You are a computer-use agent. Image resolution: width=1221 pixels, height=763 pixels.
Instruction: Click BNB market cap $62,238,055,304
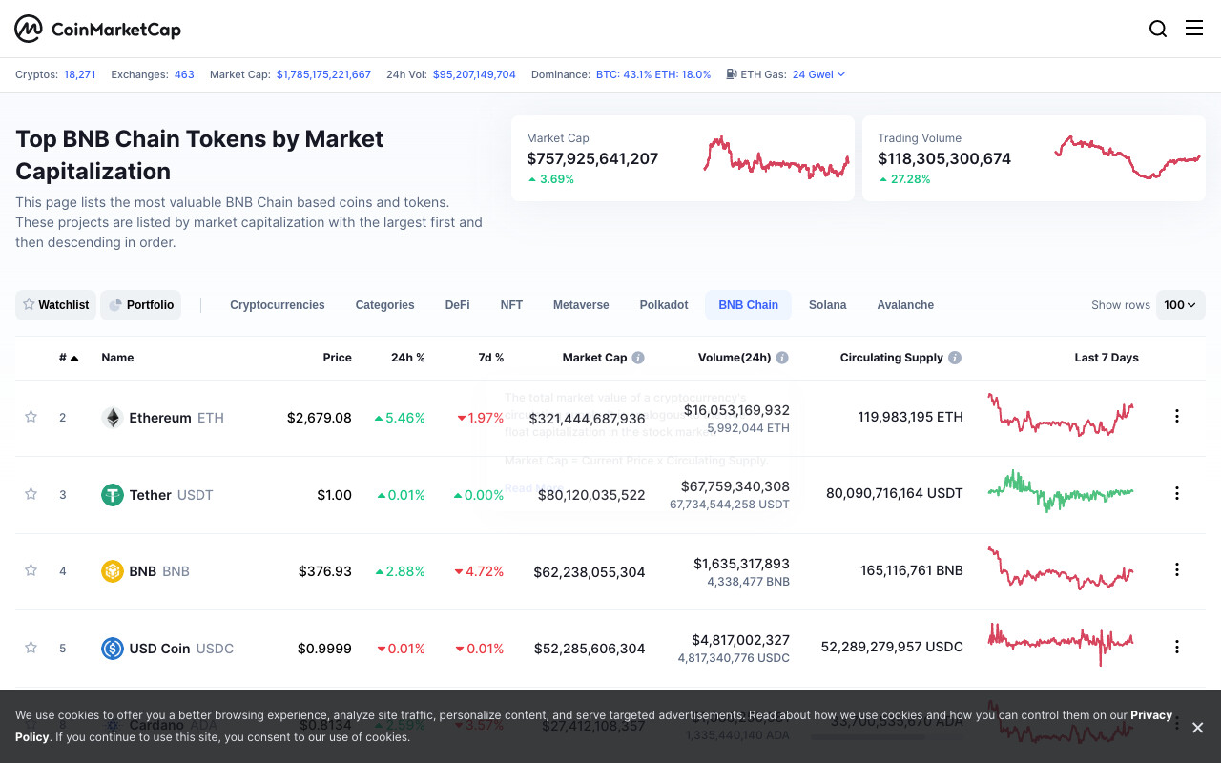pos(590,572)
